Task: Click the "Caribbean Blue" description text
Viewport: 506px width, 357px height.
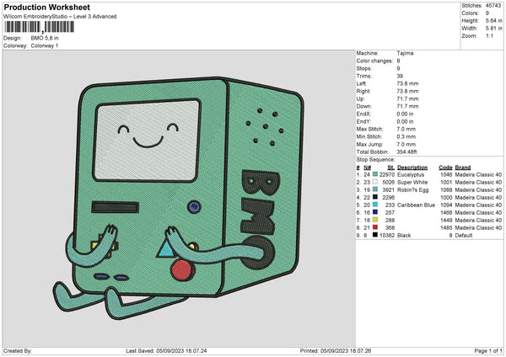Action: [x=416, y=205]
